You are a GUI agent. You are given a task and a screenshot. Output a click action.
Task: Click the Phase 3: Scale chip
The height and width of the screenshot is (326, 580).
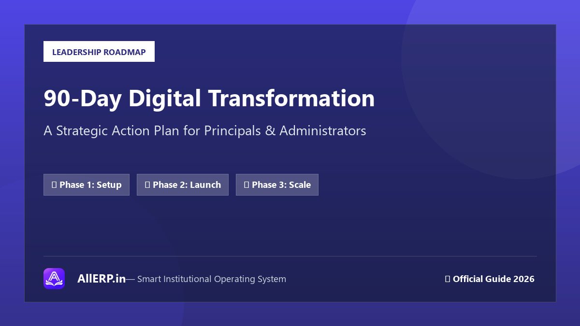point(277,184)
